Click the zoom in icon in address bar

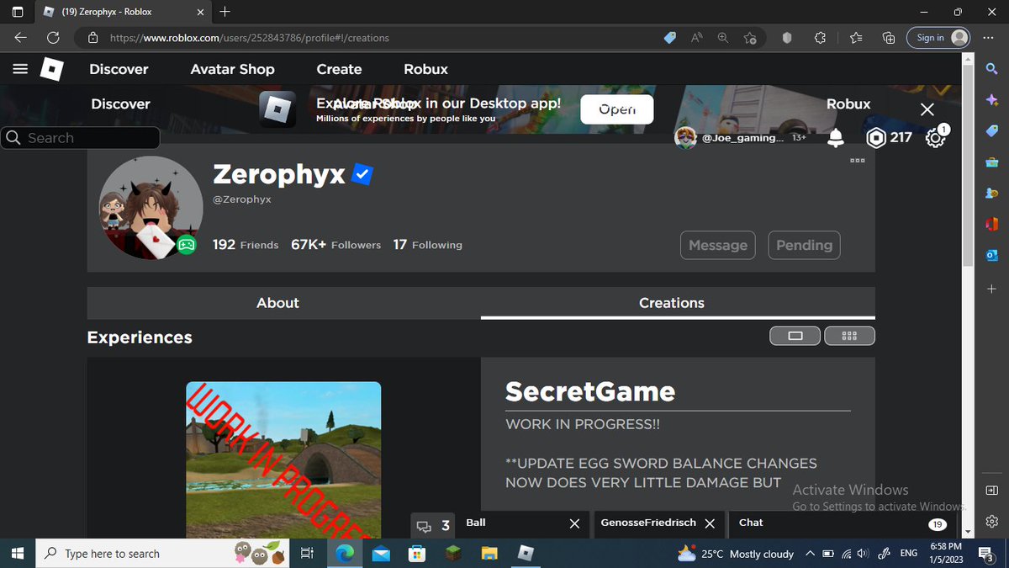[x=723, y=38]
